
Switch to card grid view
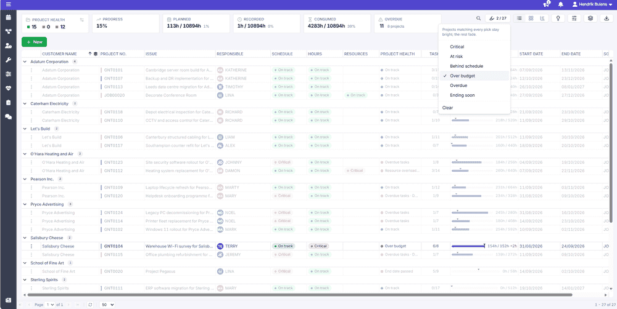pyautogui.click(x=531, y=18)
